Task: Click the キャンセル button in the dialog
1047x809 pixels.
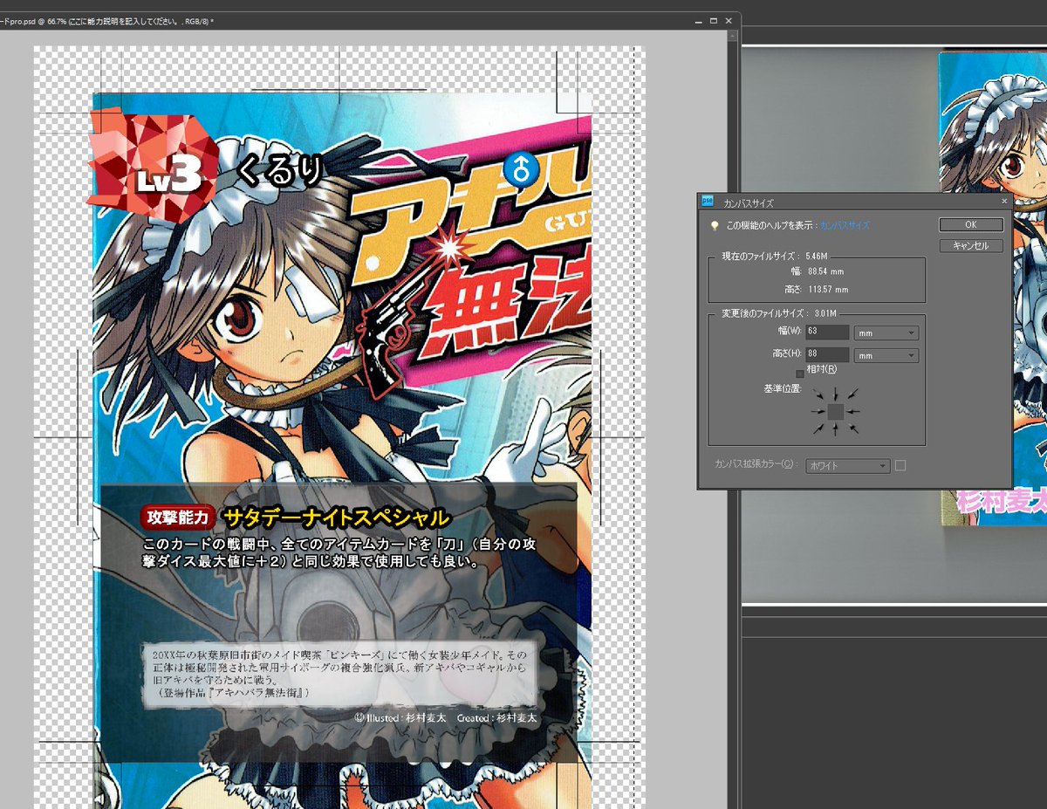Action: 971,246
